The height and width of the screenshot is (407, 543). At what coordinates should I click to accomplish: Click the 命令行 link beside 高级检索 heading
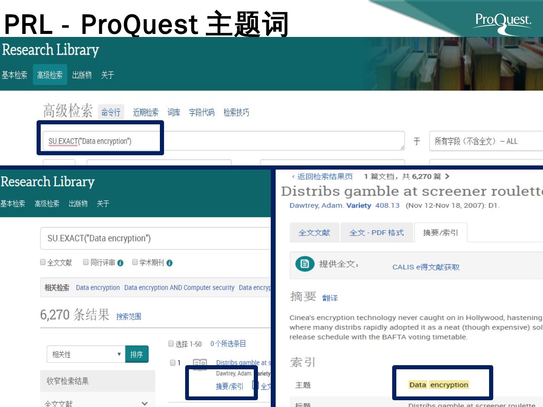tap(111, 112)
